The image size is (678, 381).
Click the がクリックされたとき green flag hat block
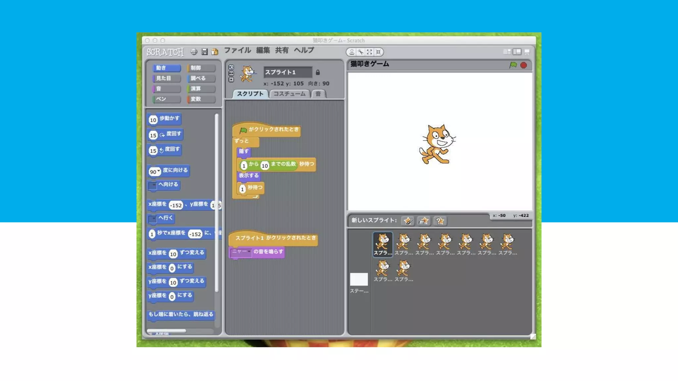coord(267,129)
